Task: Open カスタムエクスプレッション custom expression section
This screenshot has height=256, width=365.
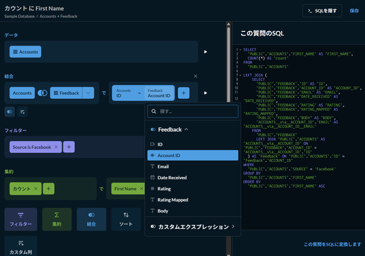Action: (193, 226)
